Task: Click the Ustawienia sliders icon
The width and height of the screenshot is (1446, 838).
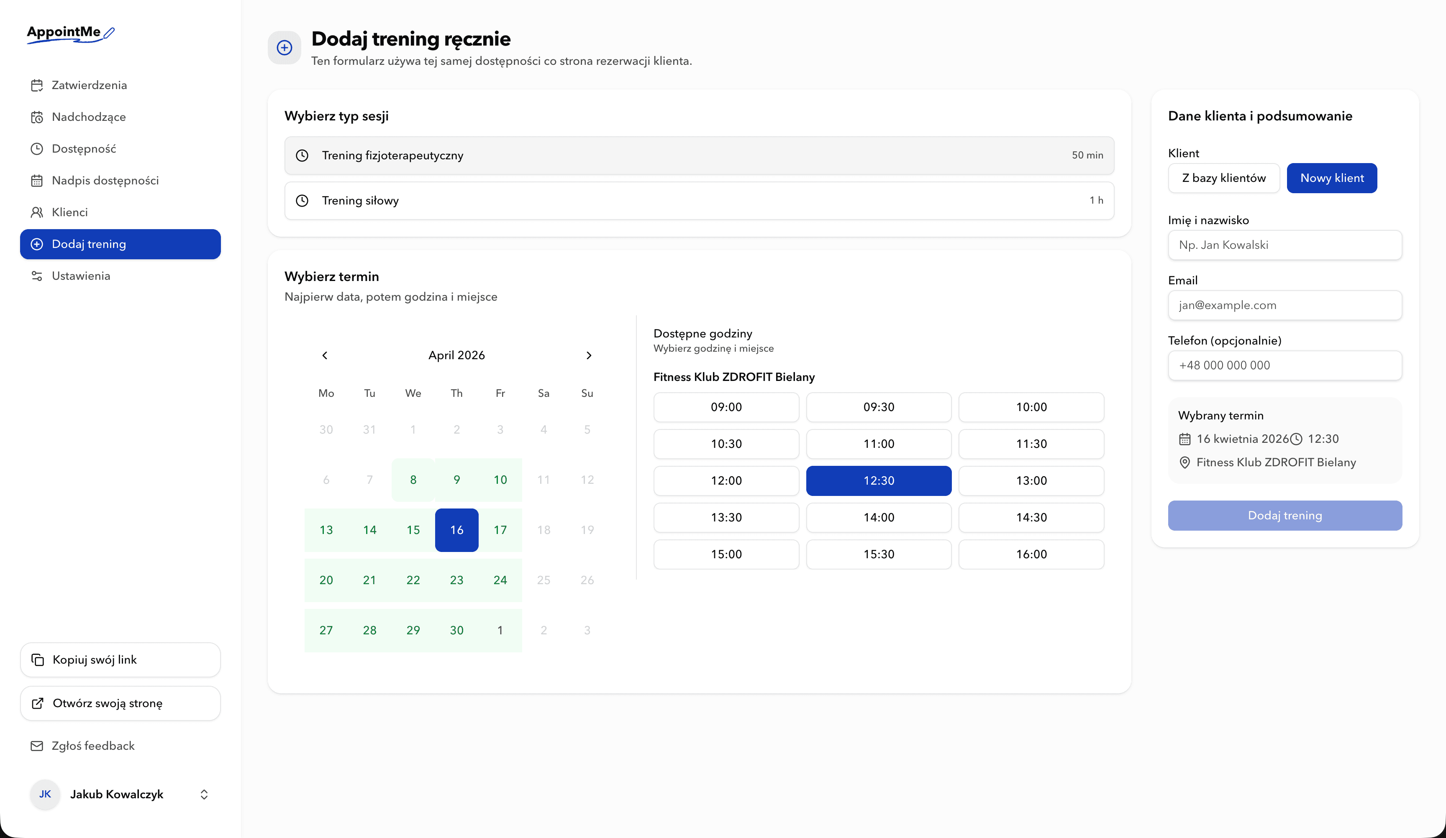Action: point(37,276)
